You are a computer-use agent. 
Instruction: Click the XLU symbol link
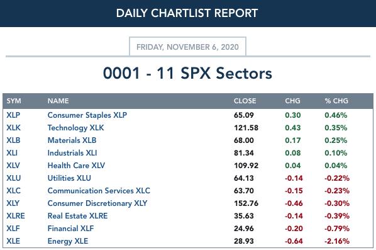(13, 178)
